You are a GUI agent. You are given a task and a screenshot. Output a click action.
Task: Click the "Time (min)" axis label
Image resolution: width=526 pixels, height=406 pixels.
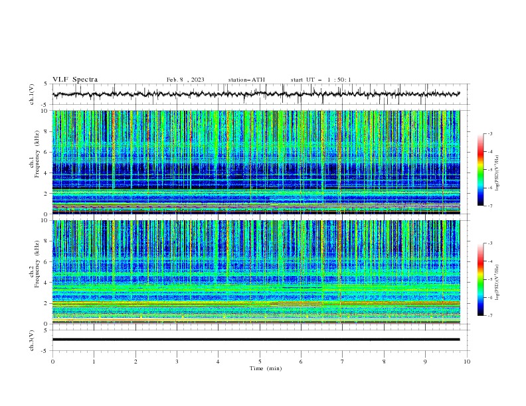266,368
